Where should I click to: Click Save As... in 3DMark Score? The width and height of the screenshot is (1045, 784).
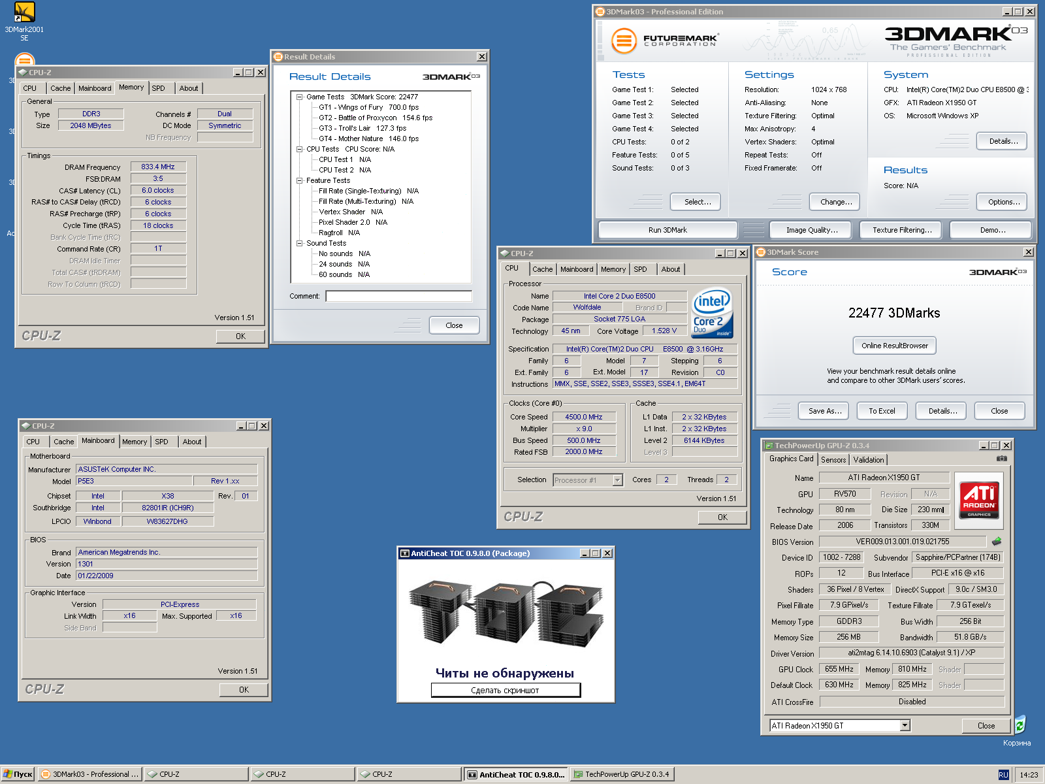point(824,411)
